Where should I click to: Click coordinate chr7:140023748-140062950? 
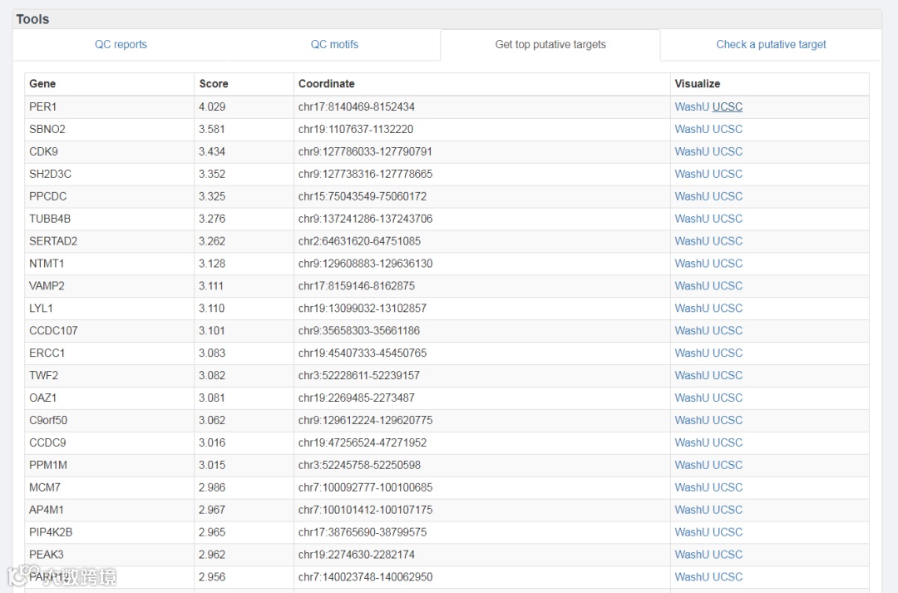(365, 576)
